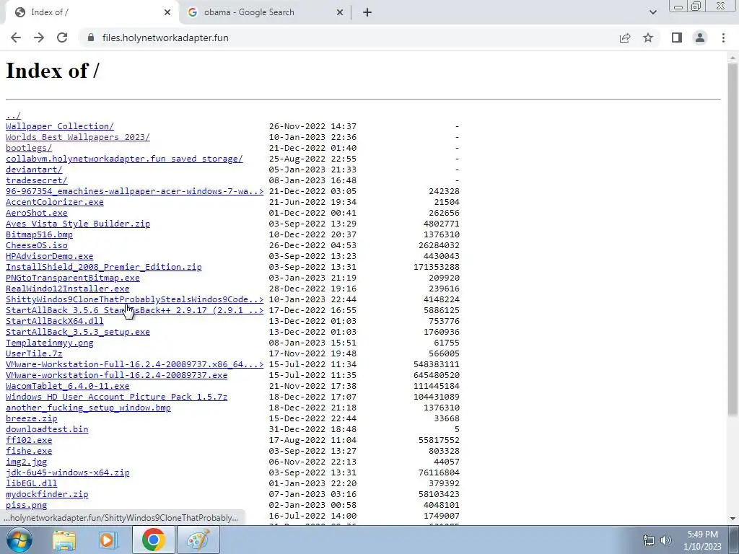739x554 pixels.
Task: Close the 'Index of /' tab
Action: pyautogui.click(x=167, y=12)
